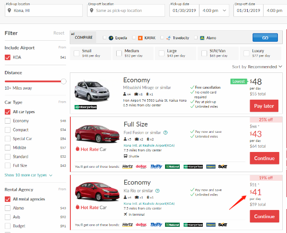The width and height of the screenshot is (287, 233).
Task: Click the Alamo logo in compare bar
Action: pos(202,38)
